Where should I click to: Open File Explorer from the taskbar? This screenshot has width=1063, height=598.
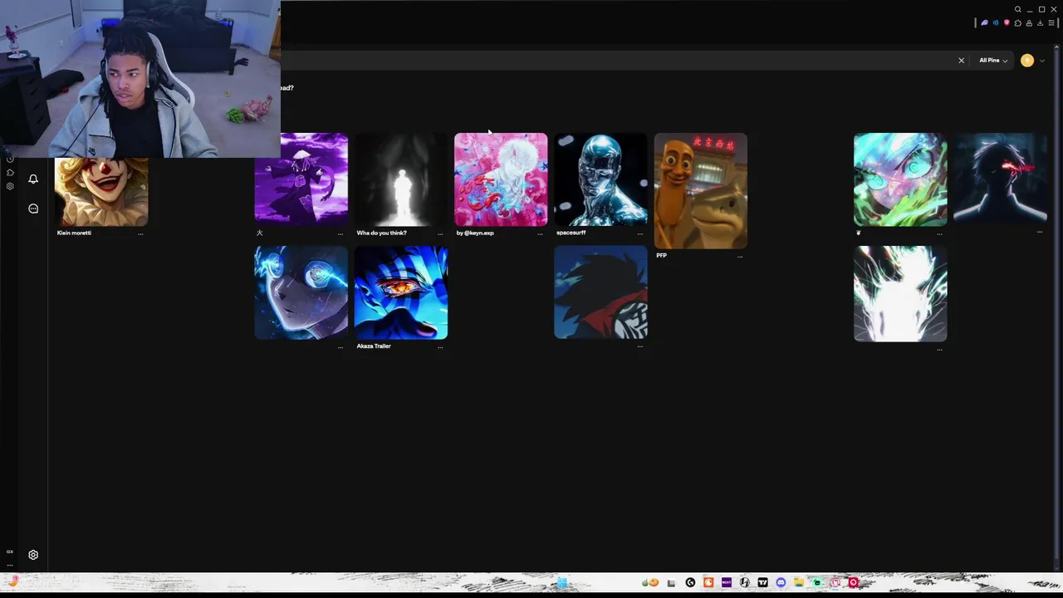pyautogui.click(x=799, y=582)
